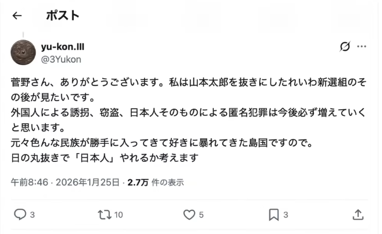Click the display name yu-kon.III

pyautogui.click(x=62, y=47)
